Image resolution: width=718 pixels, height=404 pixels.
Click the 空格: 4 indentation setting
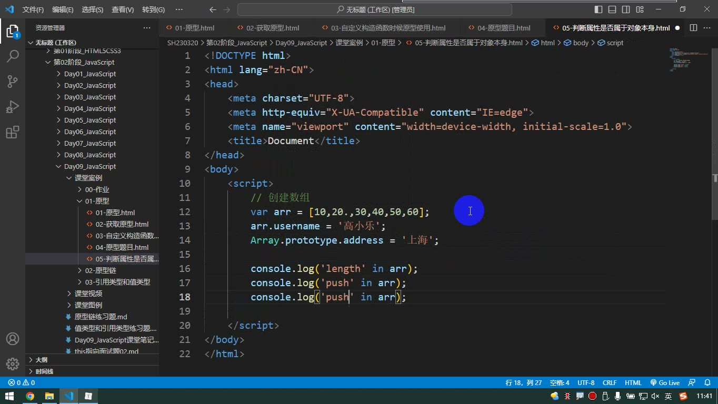click(x=560, y=383)
